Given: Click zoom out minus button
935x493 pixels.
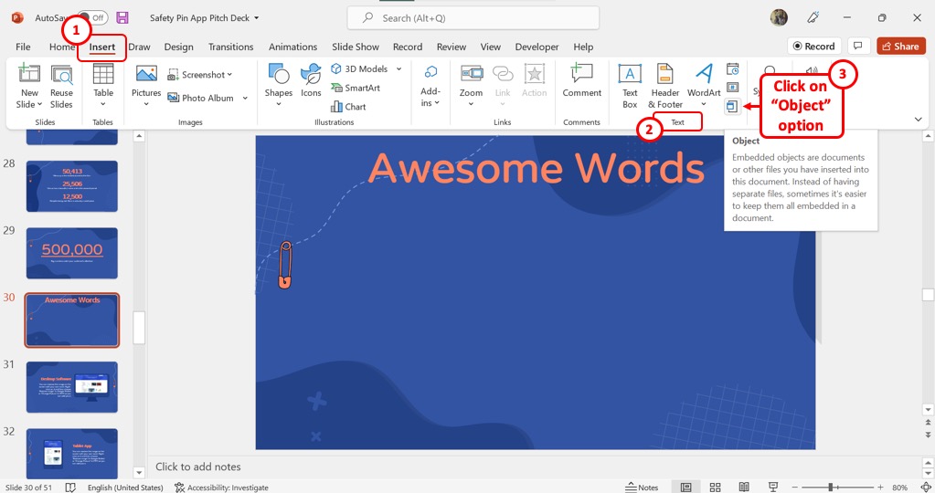Looking at the screenshot, I should tap(794, 487).
